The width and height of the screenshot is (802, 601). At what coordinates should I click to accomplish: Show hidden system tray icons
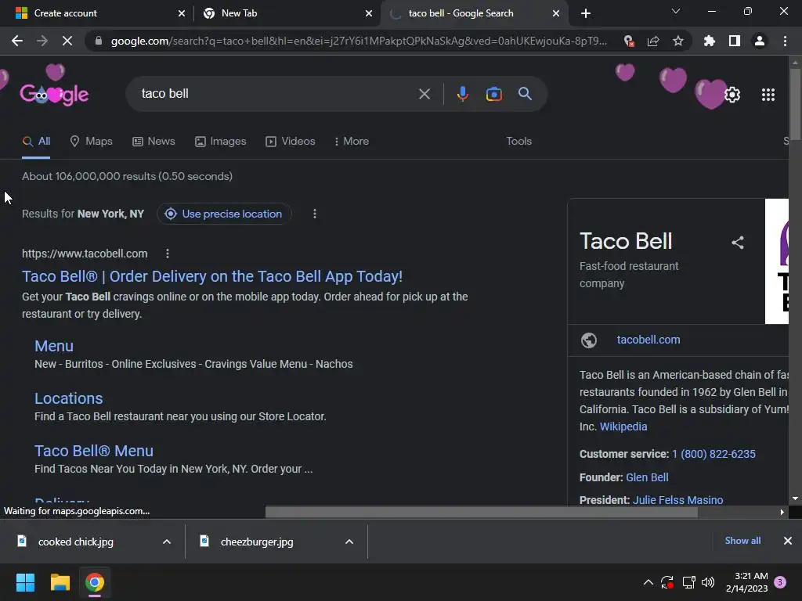pyautogui.click(x=648, y=582)
